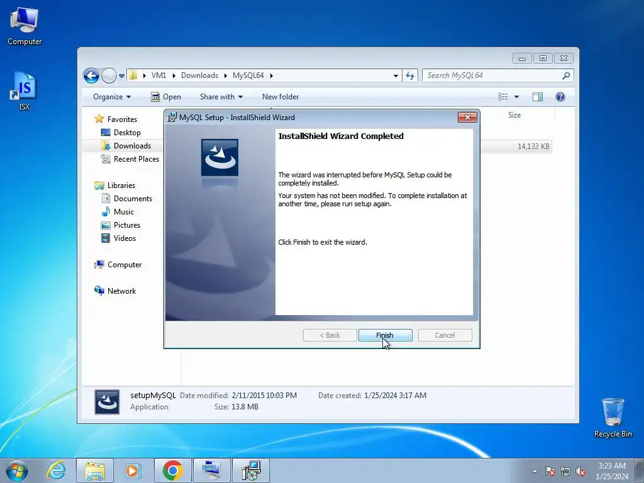Screen dimensions: 644x483
Task: Select the ISX desktop shortcut
Action: tap(25, 91)
